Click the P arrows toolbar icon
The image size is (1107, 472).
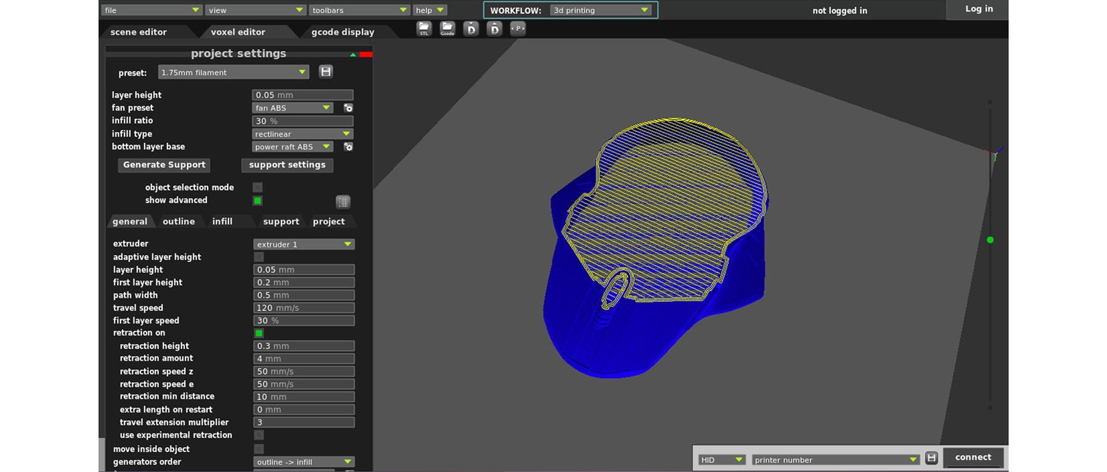pyautogui.click(x=518, y=28)
